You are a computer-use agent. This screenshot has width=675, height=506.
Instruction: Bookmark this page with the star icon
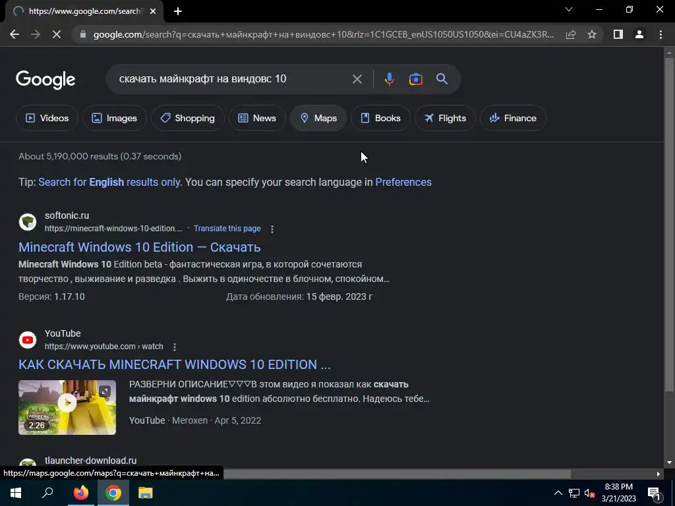[592, 34]
